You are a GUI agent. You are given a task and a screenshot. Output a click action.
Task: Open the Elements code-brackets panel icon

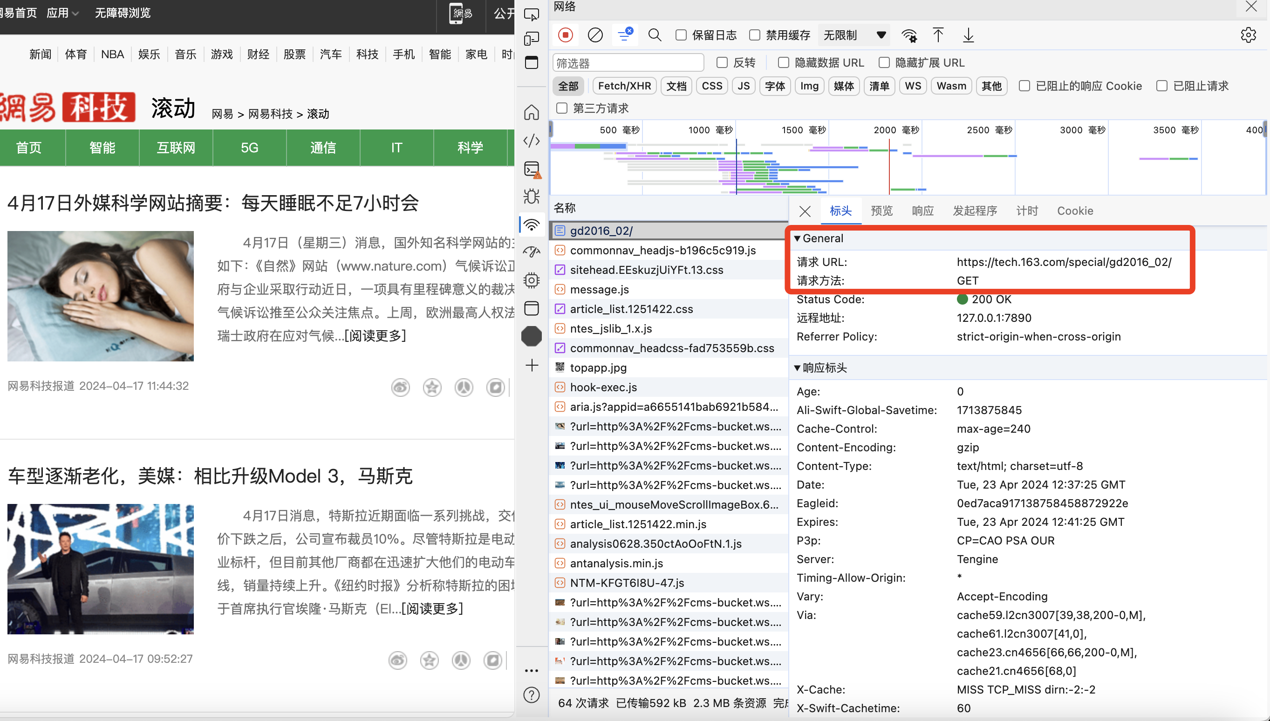532,141
